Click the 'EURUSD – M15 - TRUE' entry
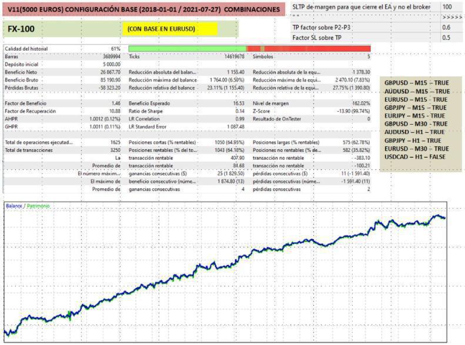The image size is (465, 345). click(x=416, y=99)
